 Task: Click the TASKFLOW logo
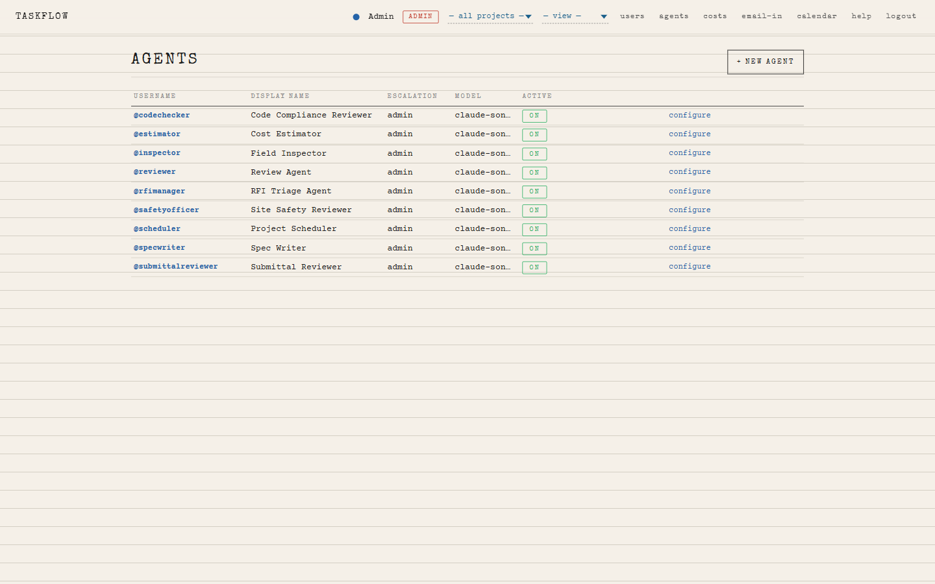pyautogui.click(x=42, y=16)
